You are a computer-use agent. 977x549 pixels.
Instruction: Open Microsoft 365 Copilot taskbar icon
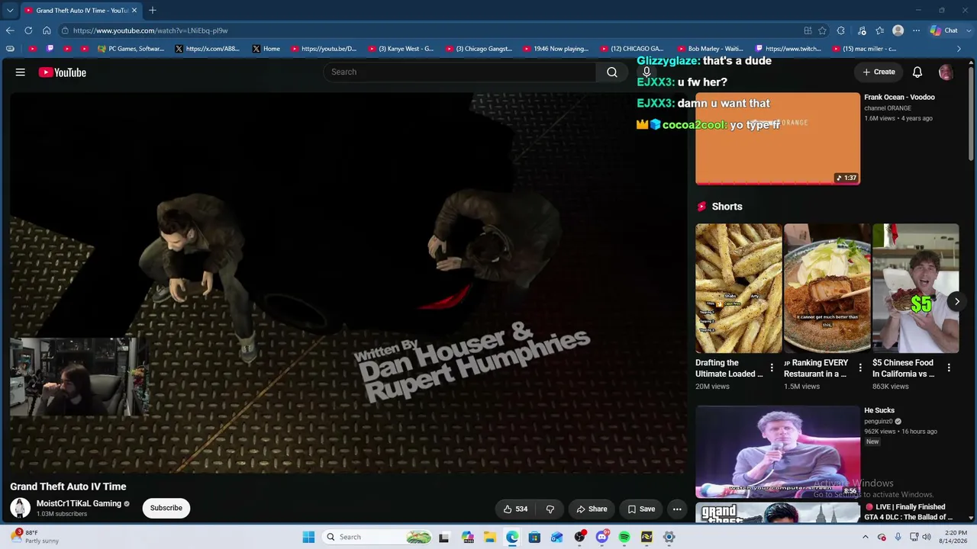click(x=467, y=537)
